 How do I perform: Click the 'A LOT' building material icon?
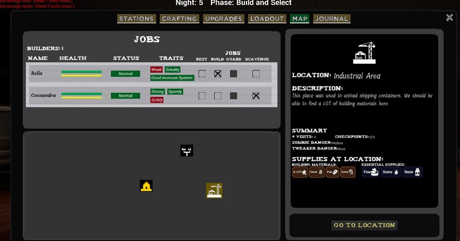tap(300, 172)
